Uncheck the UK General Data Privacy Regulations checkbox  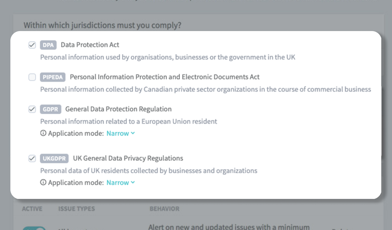click(x=32, y=158)
